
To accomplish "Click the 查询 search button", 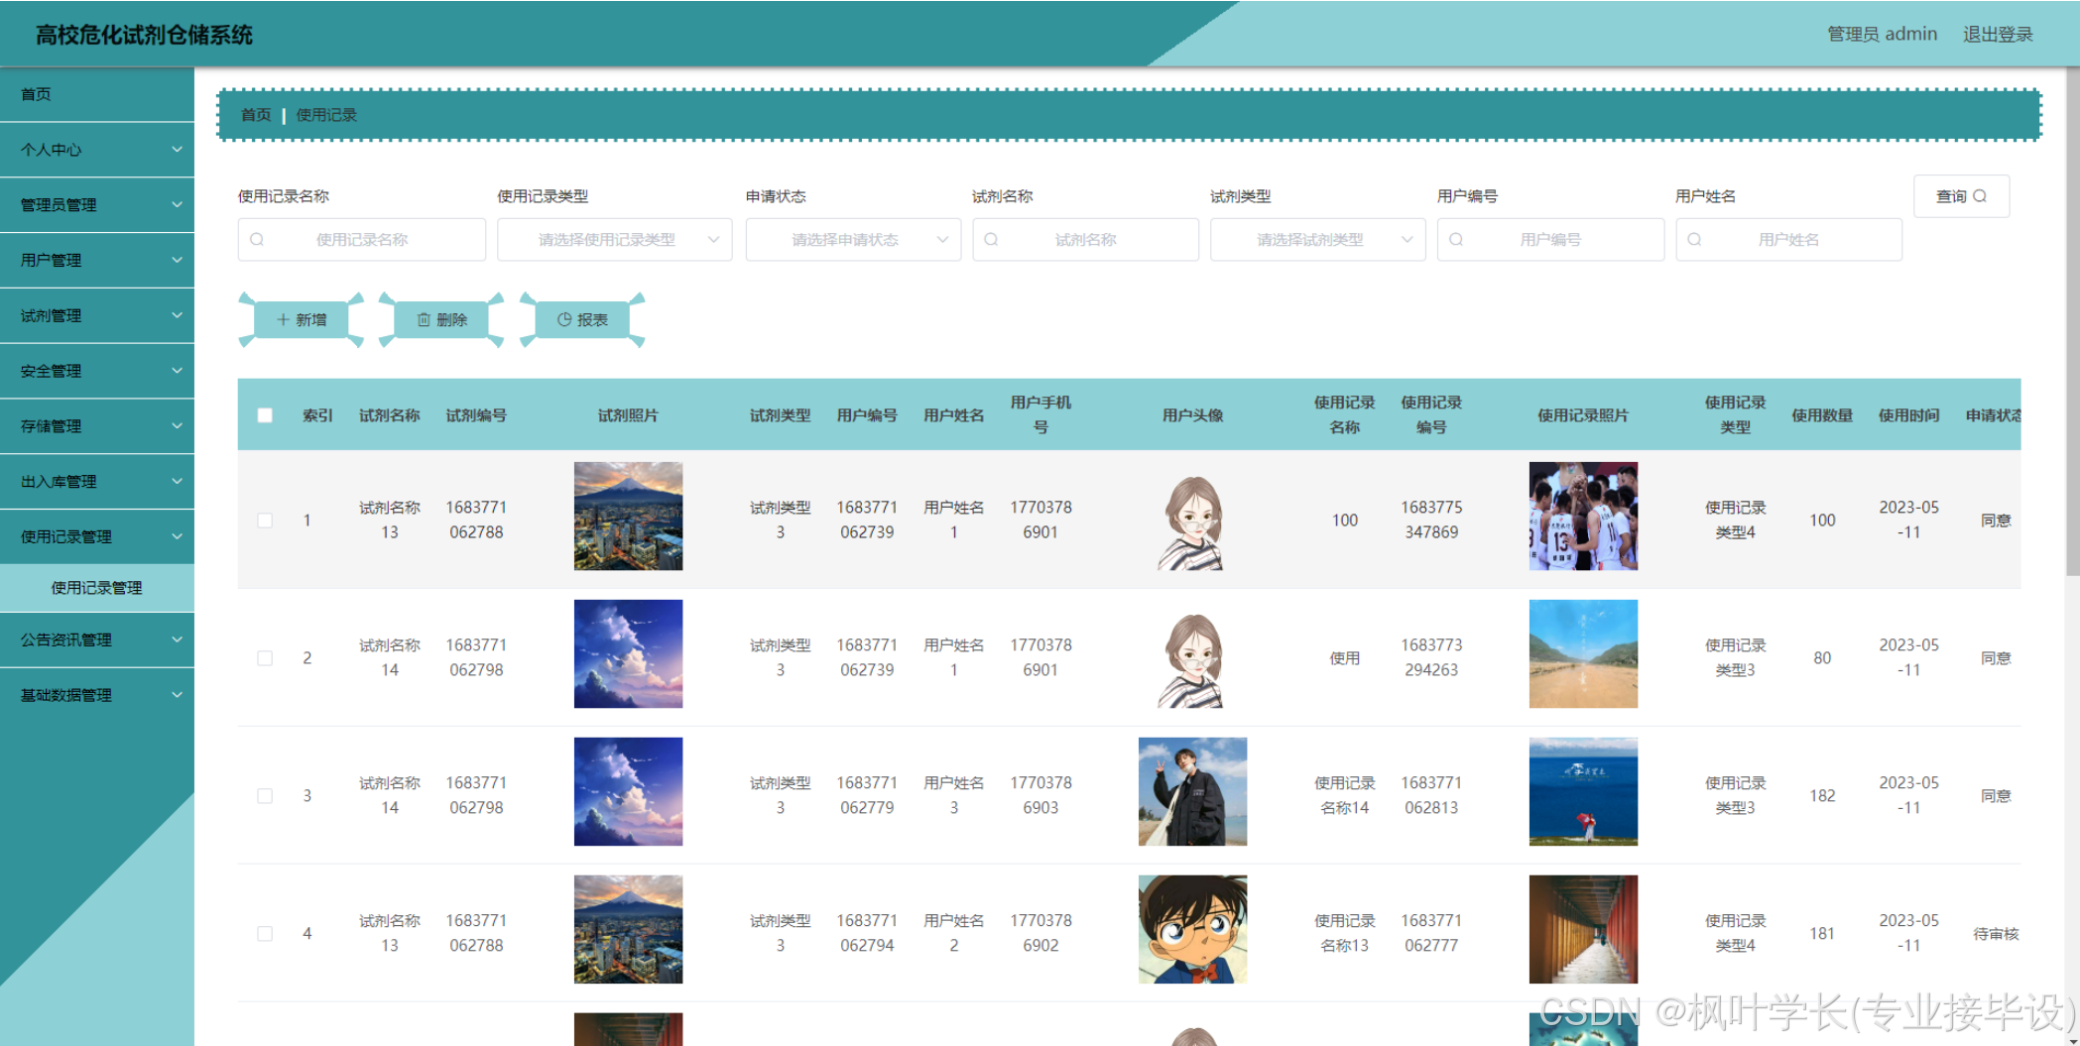I will click(1961, 196).
